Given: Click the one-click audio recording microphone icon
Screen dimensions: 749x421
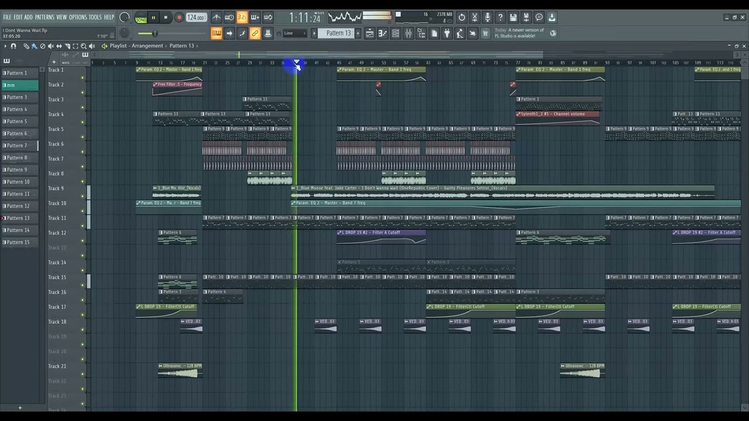Looking at the screenshot, I should 487,18.
